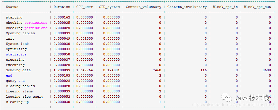
Task: Click Block_ops_out value 8 in freeing items row
Action: [x=270, y=91]
